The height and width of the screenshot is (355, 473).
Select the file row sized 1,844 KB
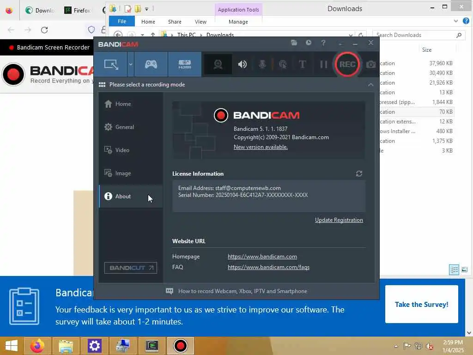(x=416, y=102)
